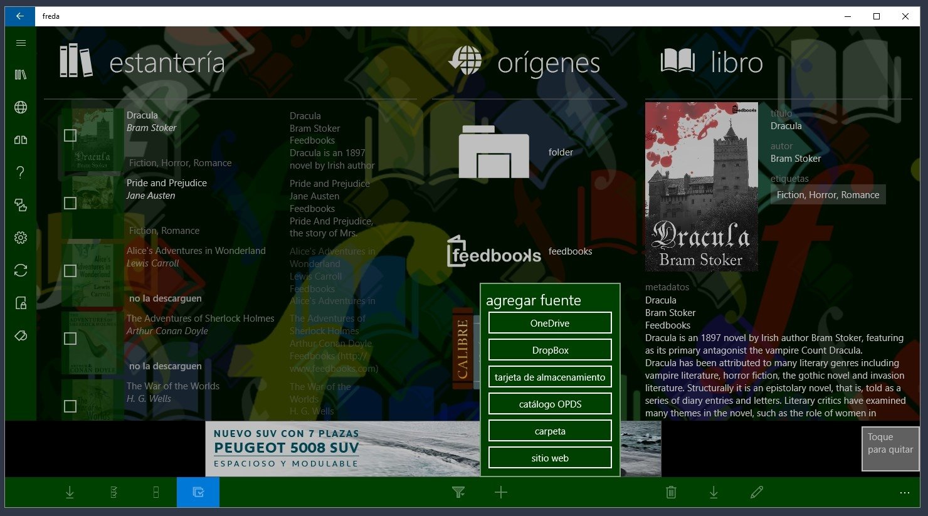
Task: Open the open-book reading icon in the sidebar
Action: click(21, 140)
